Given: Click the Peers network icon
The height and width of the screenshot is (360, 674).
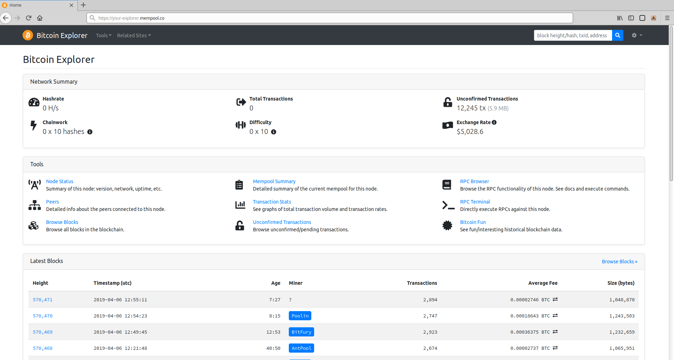Looking at the screenshot, I should (x=34, y=205).
